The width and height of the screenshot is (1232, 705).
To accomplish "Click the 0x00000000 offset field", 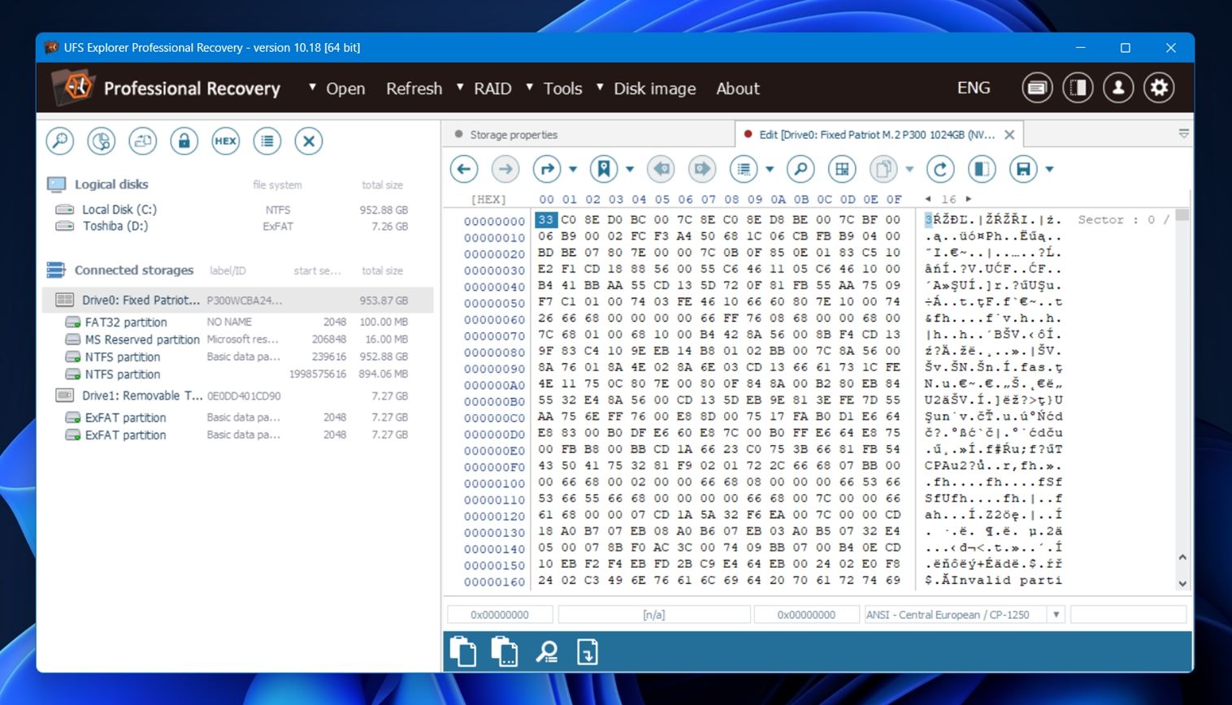I will click(x=500, y=614).
